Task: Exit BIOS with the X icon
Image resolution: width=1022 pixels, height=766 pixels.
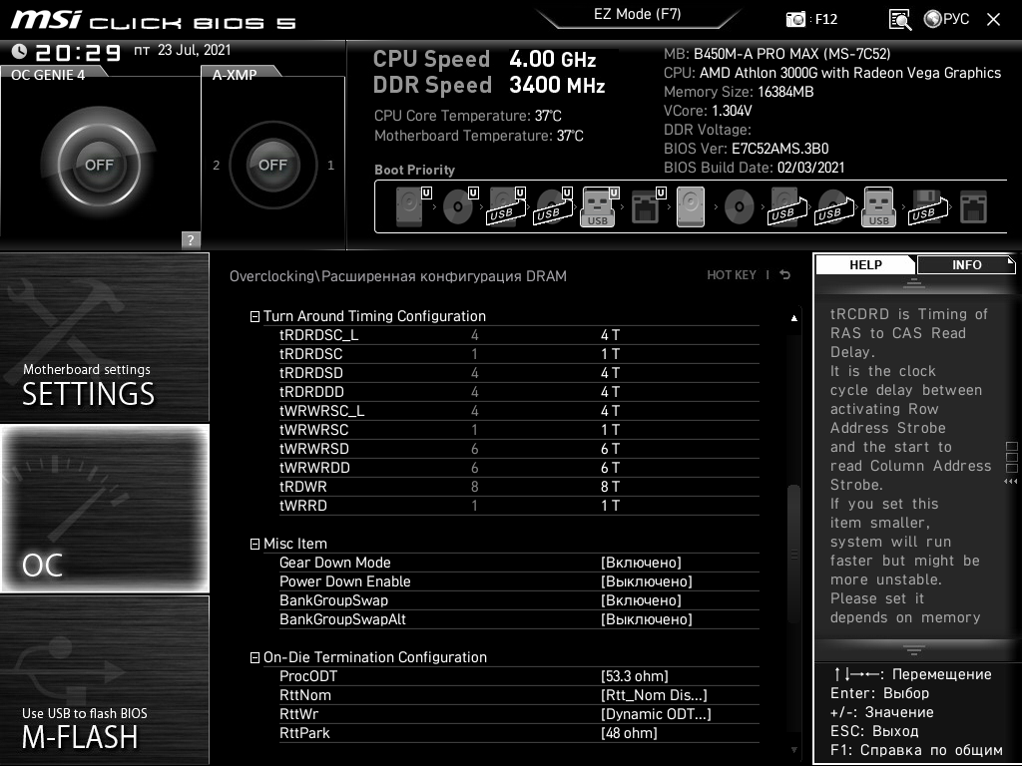Action: point(993,19)
